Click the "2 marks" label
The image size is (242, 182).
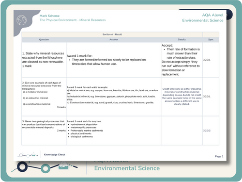[x=61, y=131]
